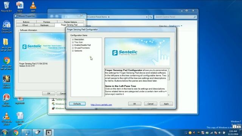Open the Hardware tab
The width and height of the screenshot is (242, 136).
(x=44, y=25)
